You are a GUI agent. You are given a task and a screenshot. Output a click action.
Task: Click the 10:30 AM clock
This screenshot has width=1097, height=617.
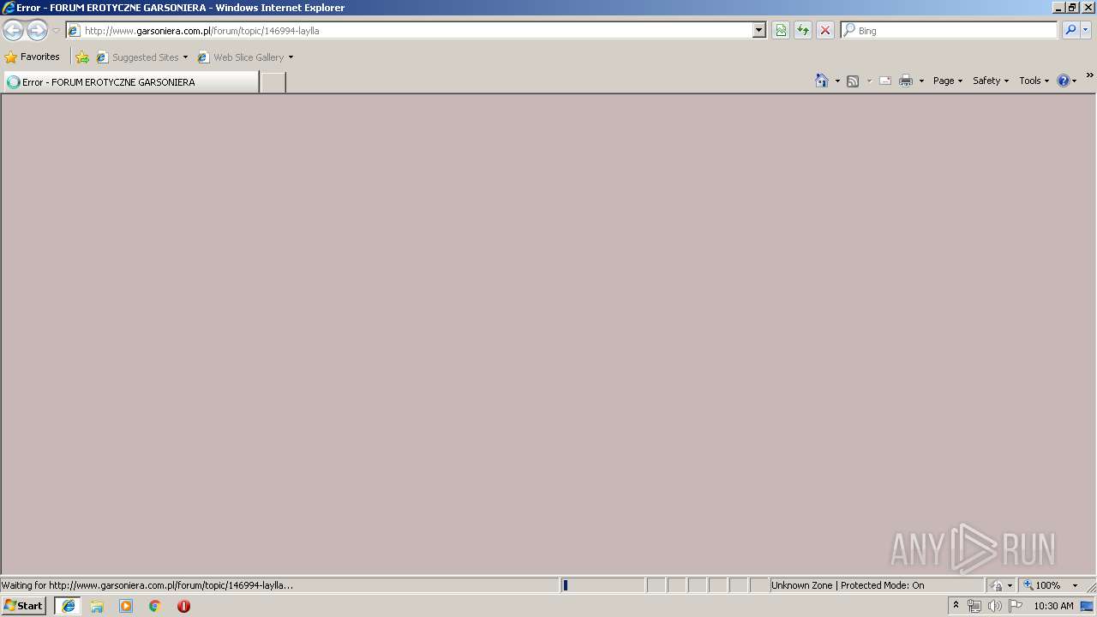pos(1053,606)
